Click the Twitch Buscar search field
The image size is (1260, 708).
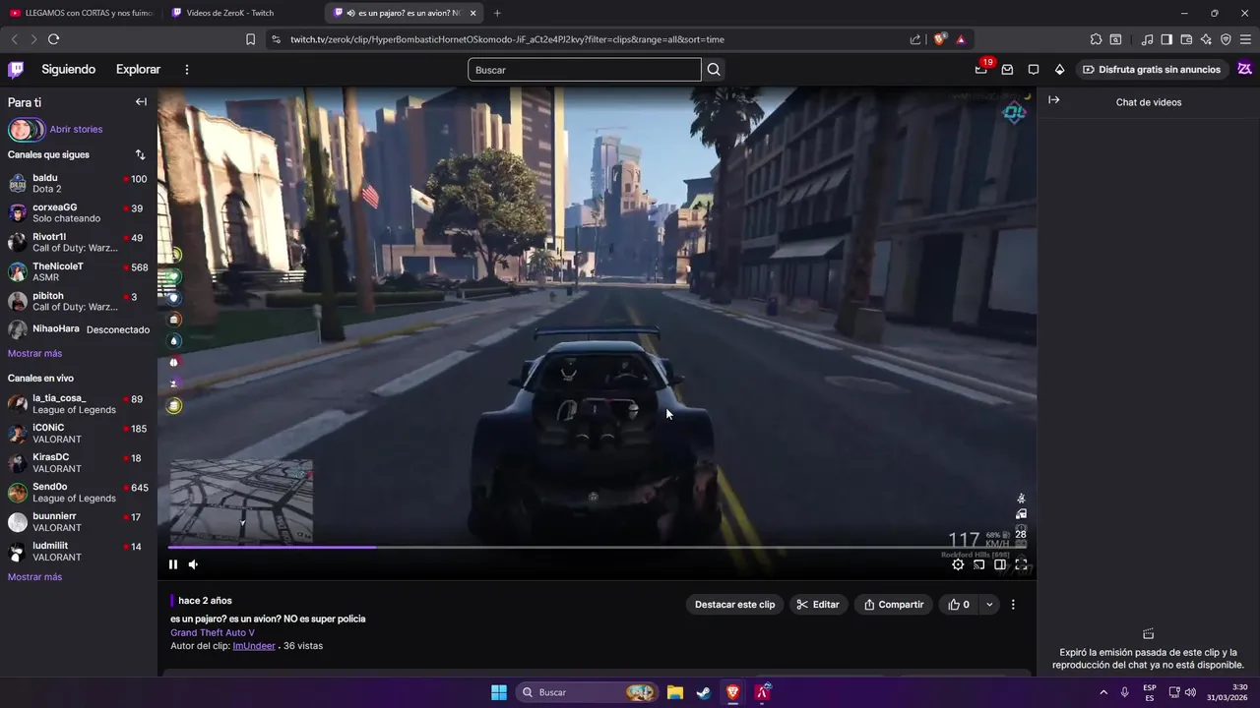[585, 70]
